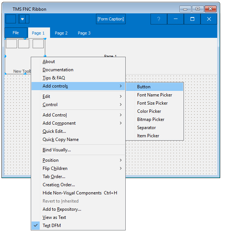Switch to the Page 3 tab
The image size is (225, 233).
84,33
